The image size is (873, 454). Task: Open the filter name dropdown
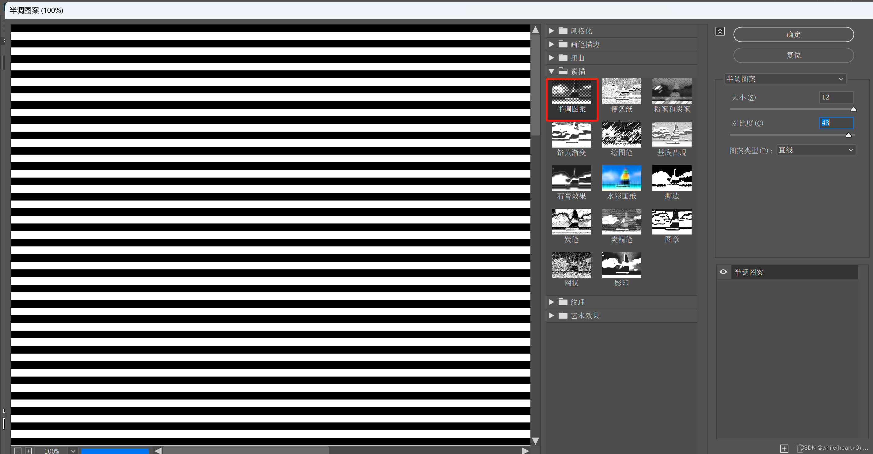[x=785, y=79]
